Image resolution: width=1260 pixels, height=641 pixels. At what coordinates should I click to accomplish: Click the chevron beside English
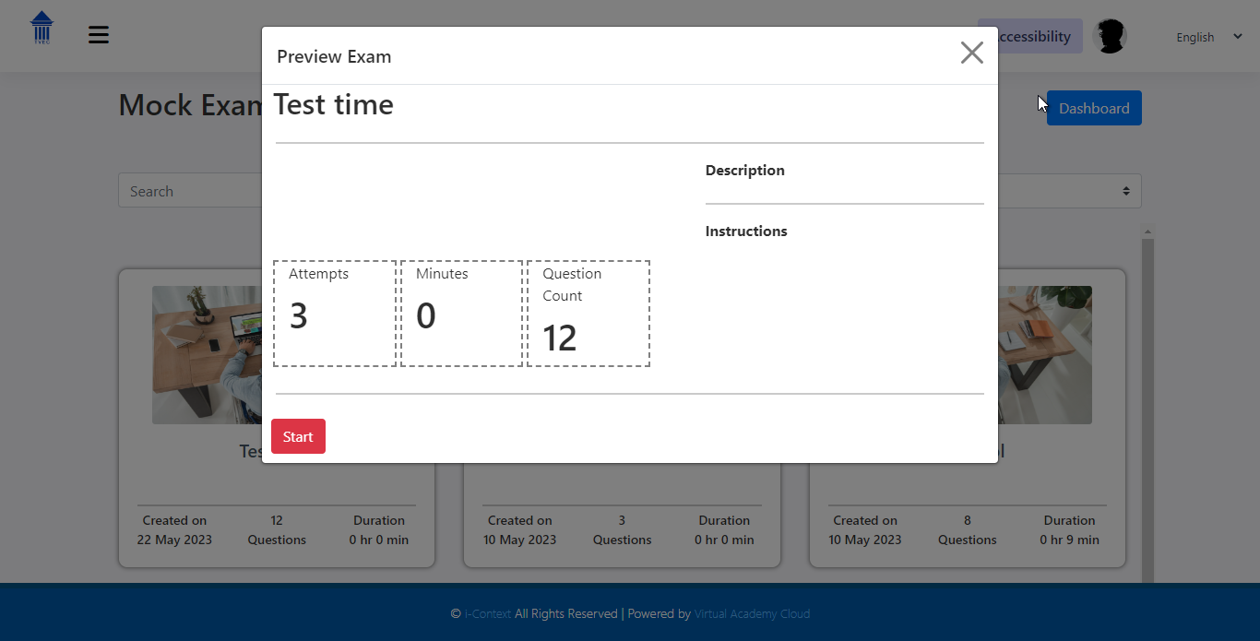point(1237,37)
